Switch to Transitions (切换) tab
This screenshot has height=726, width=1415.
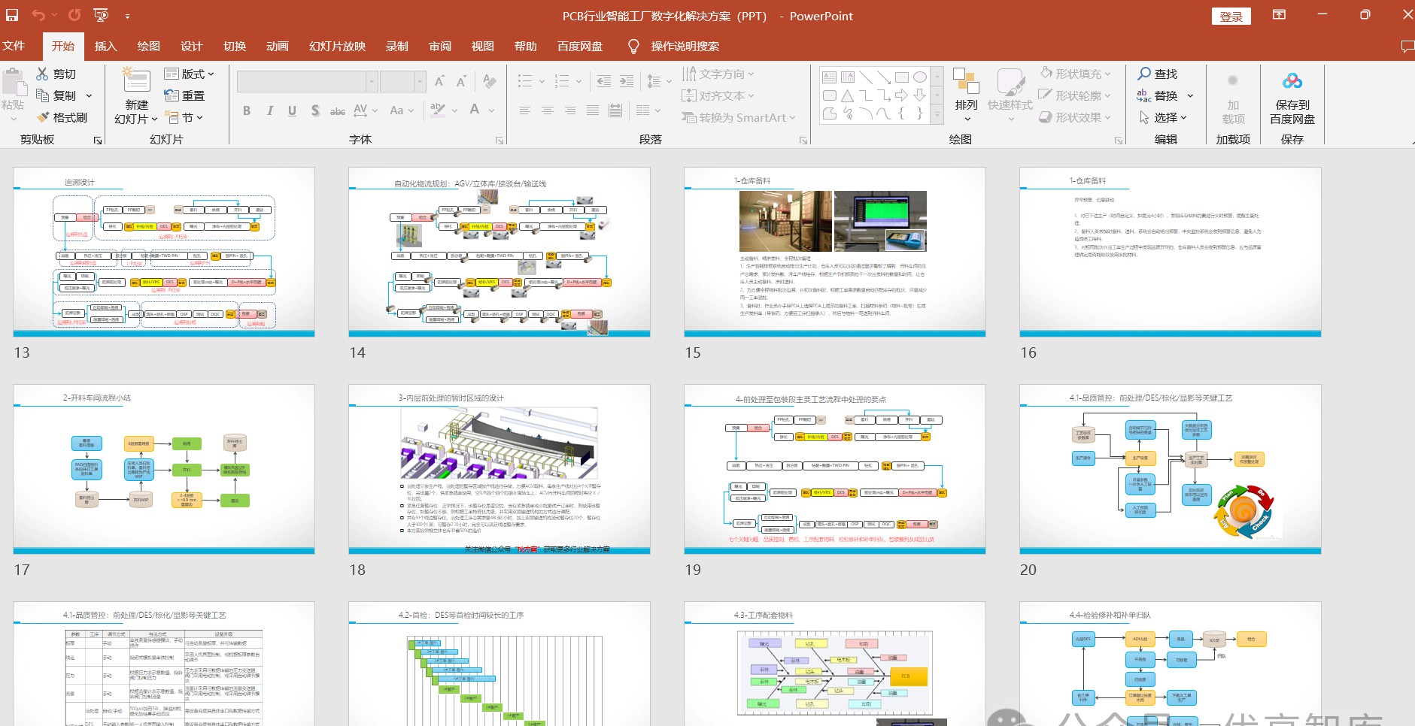point(235,47)
